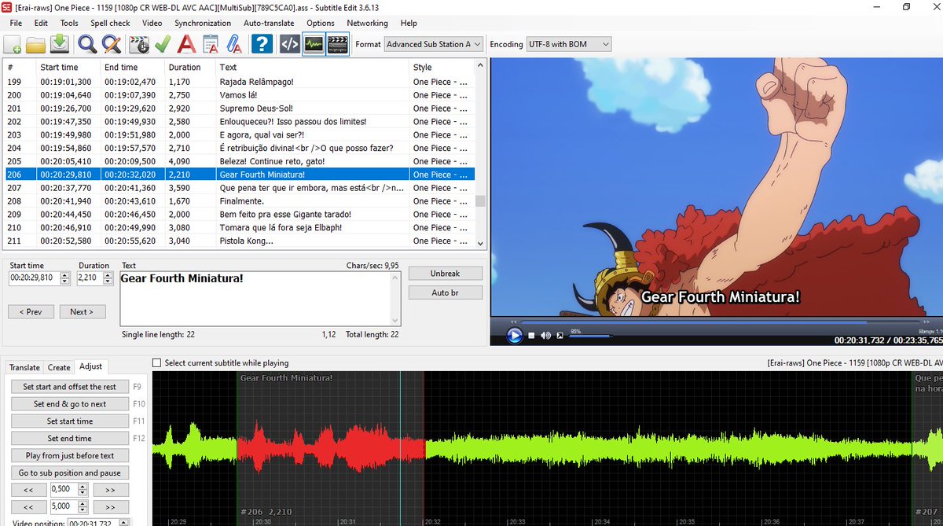Open Visual sync clapperboard-clock icon
The image size is (943, 526).
tap(139, 45)
